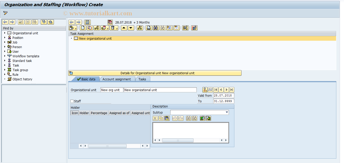Viewport: 344px width, 163px height.
Task: Collapse all nodes in the Find by panel
Action: [51, 22]
